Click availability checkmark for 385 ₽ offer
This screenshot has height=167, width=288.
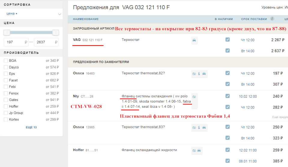(x=228, y=161)
